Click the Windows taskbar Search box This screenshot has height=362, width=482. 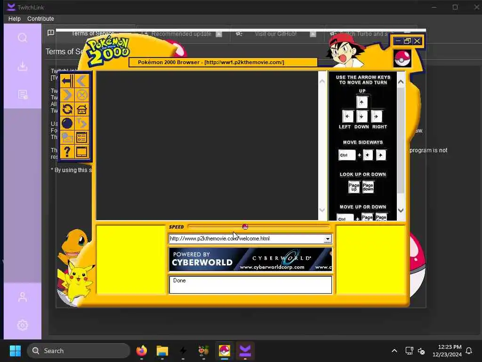click(79, 351)
